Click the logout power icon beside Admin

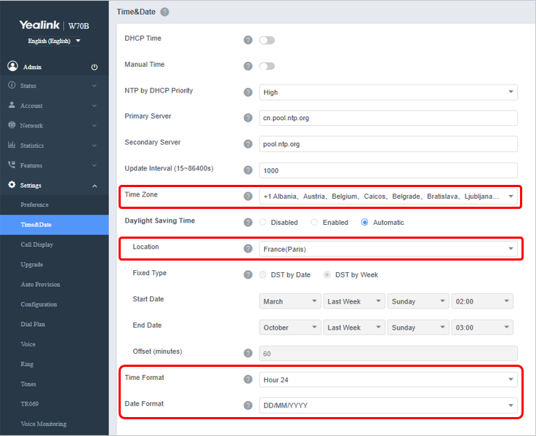pos(94,67)
